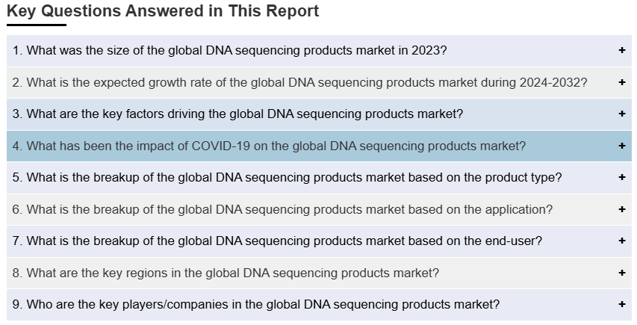
Task: Open the key players/companies question row
Action: (x=319, y=305)
